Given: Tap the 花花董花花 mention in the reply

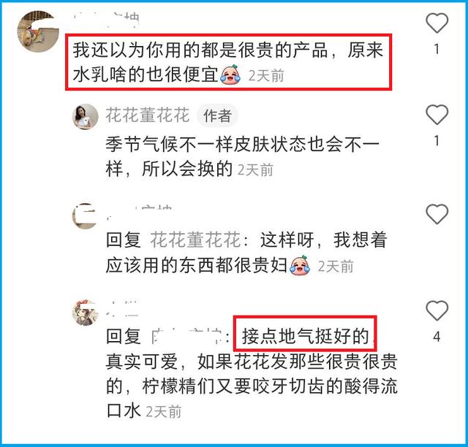Looking at the screenshot, I should (195, 240).
